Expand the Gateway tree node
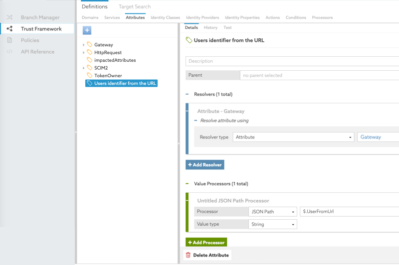This screenshot has width=399, height=265. [83, 45]
